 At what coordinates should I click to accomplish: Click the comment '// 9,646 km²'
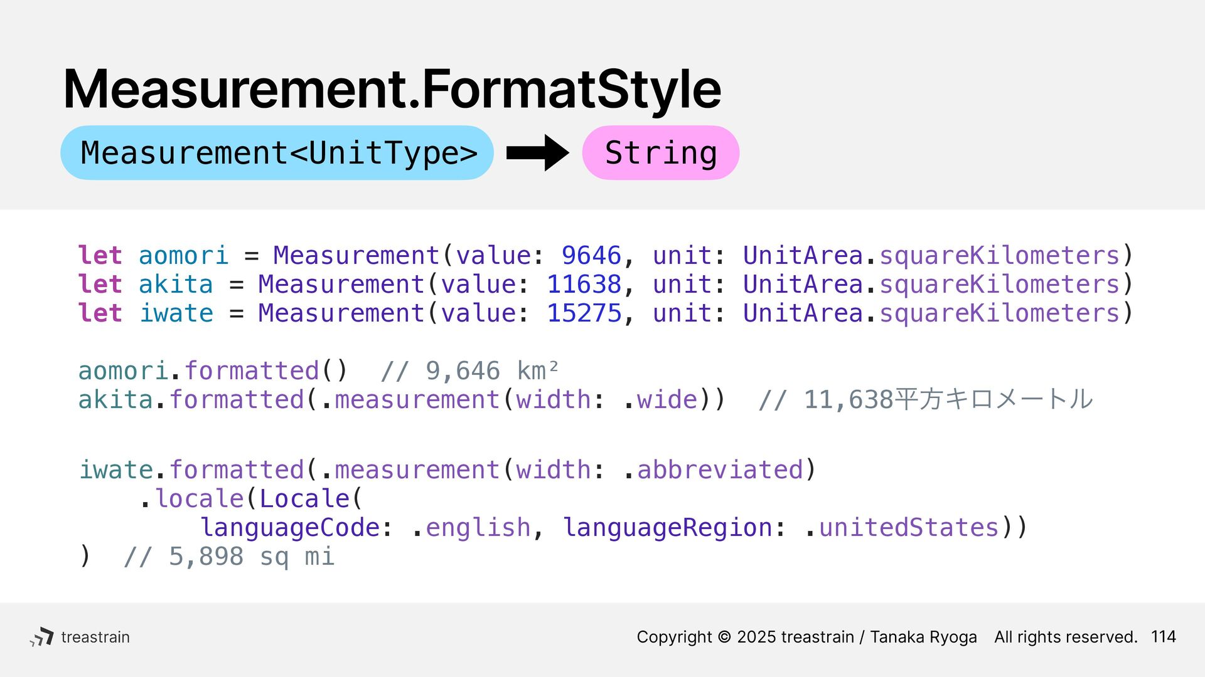[469, 371]
